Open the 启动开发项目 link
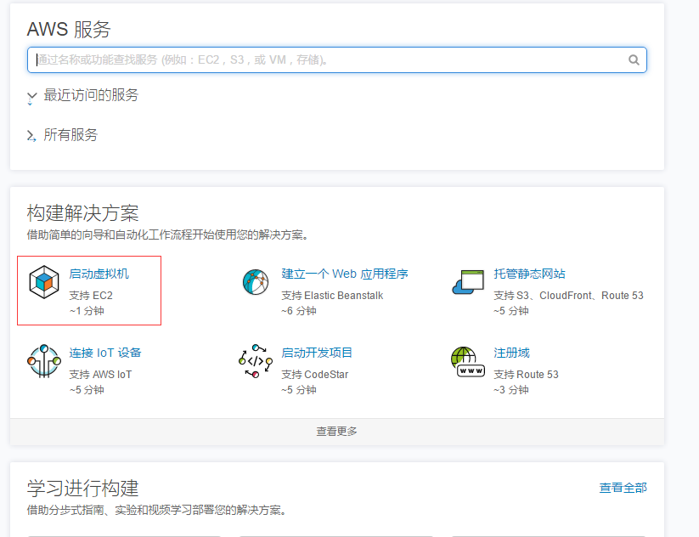 point(317,353)
